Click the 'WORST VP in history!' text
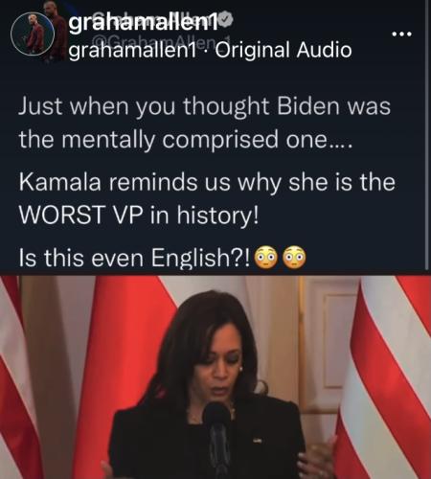 coord(139,216)
